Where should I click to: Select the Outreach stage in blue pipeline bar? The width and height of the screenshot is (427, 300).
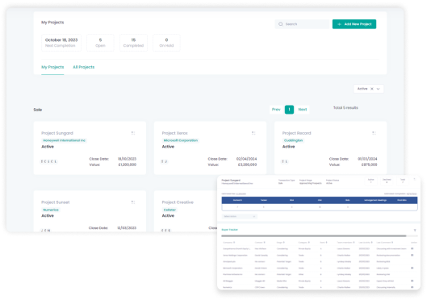point(237,200)
